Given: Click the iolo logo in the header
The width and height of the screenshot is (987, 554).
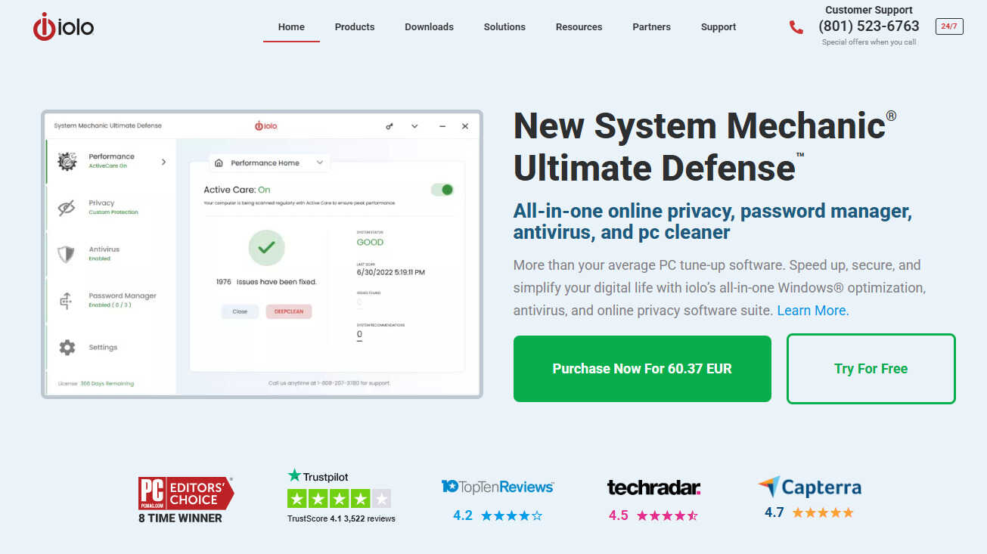Looking at the screenshot, I should point(64,26).
